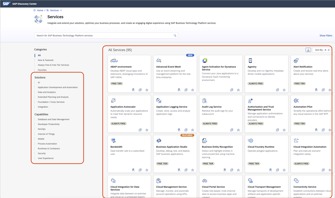Open Agentry service in new window icon
The image size is (335, 198).
[277, 90]
